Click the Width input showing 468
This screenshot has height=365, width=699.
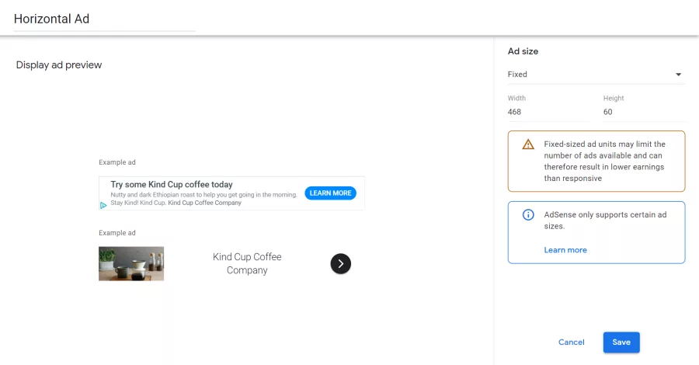(549, 112)
